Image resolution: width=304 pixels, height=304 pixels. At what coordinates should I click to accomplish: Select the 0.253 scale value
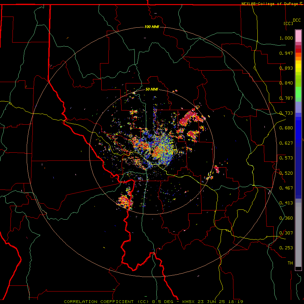click(286, 248)
